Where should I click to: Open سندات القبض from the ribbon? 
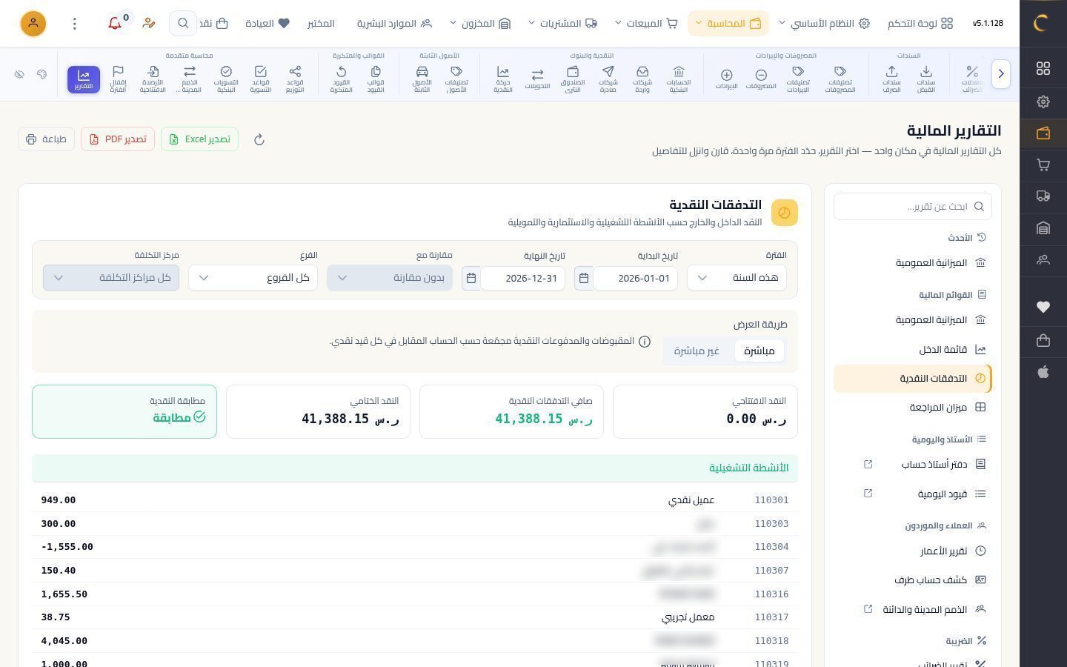tap(925, 79)
